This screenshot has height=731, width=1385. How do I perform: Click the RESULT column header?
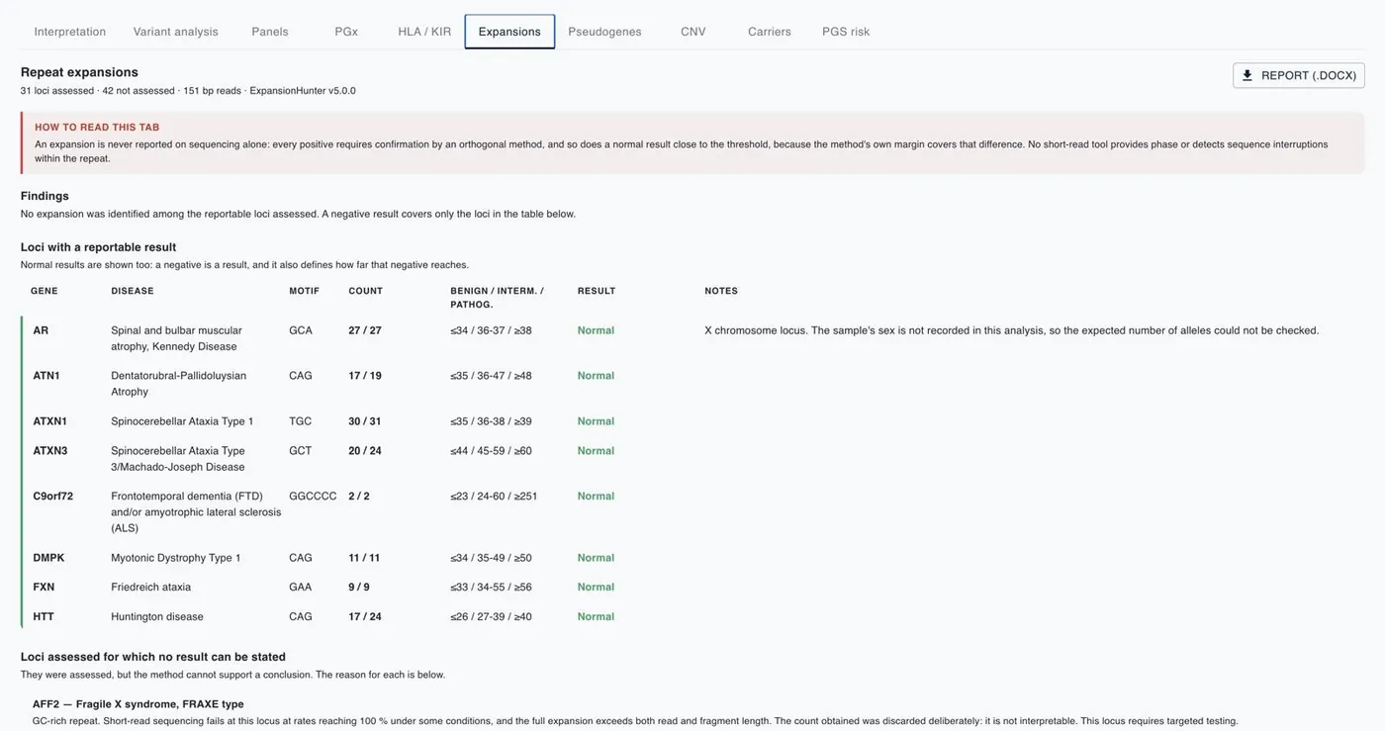[597, 291]
